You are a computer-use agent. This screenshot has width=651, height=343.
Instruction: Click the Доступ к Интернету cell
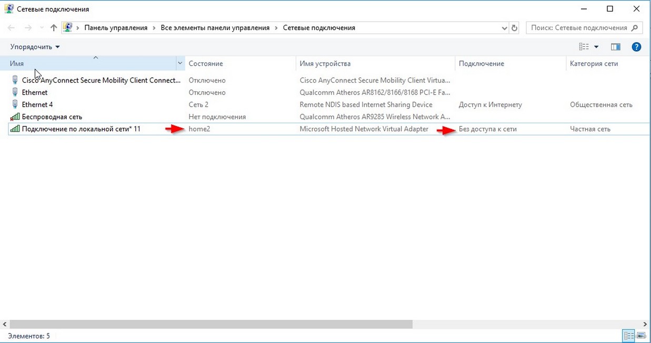(490, 105)
